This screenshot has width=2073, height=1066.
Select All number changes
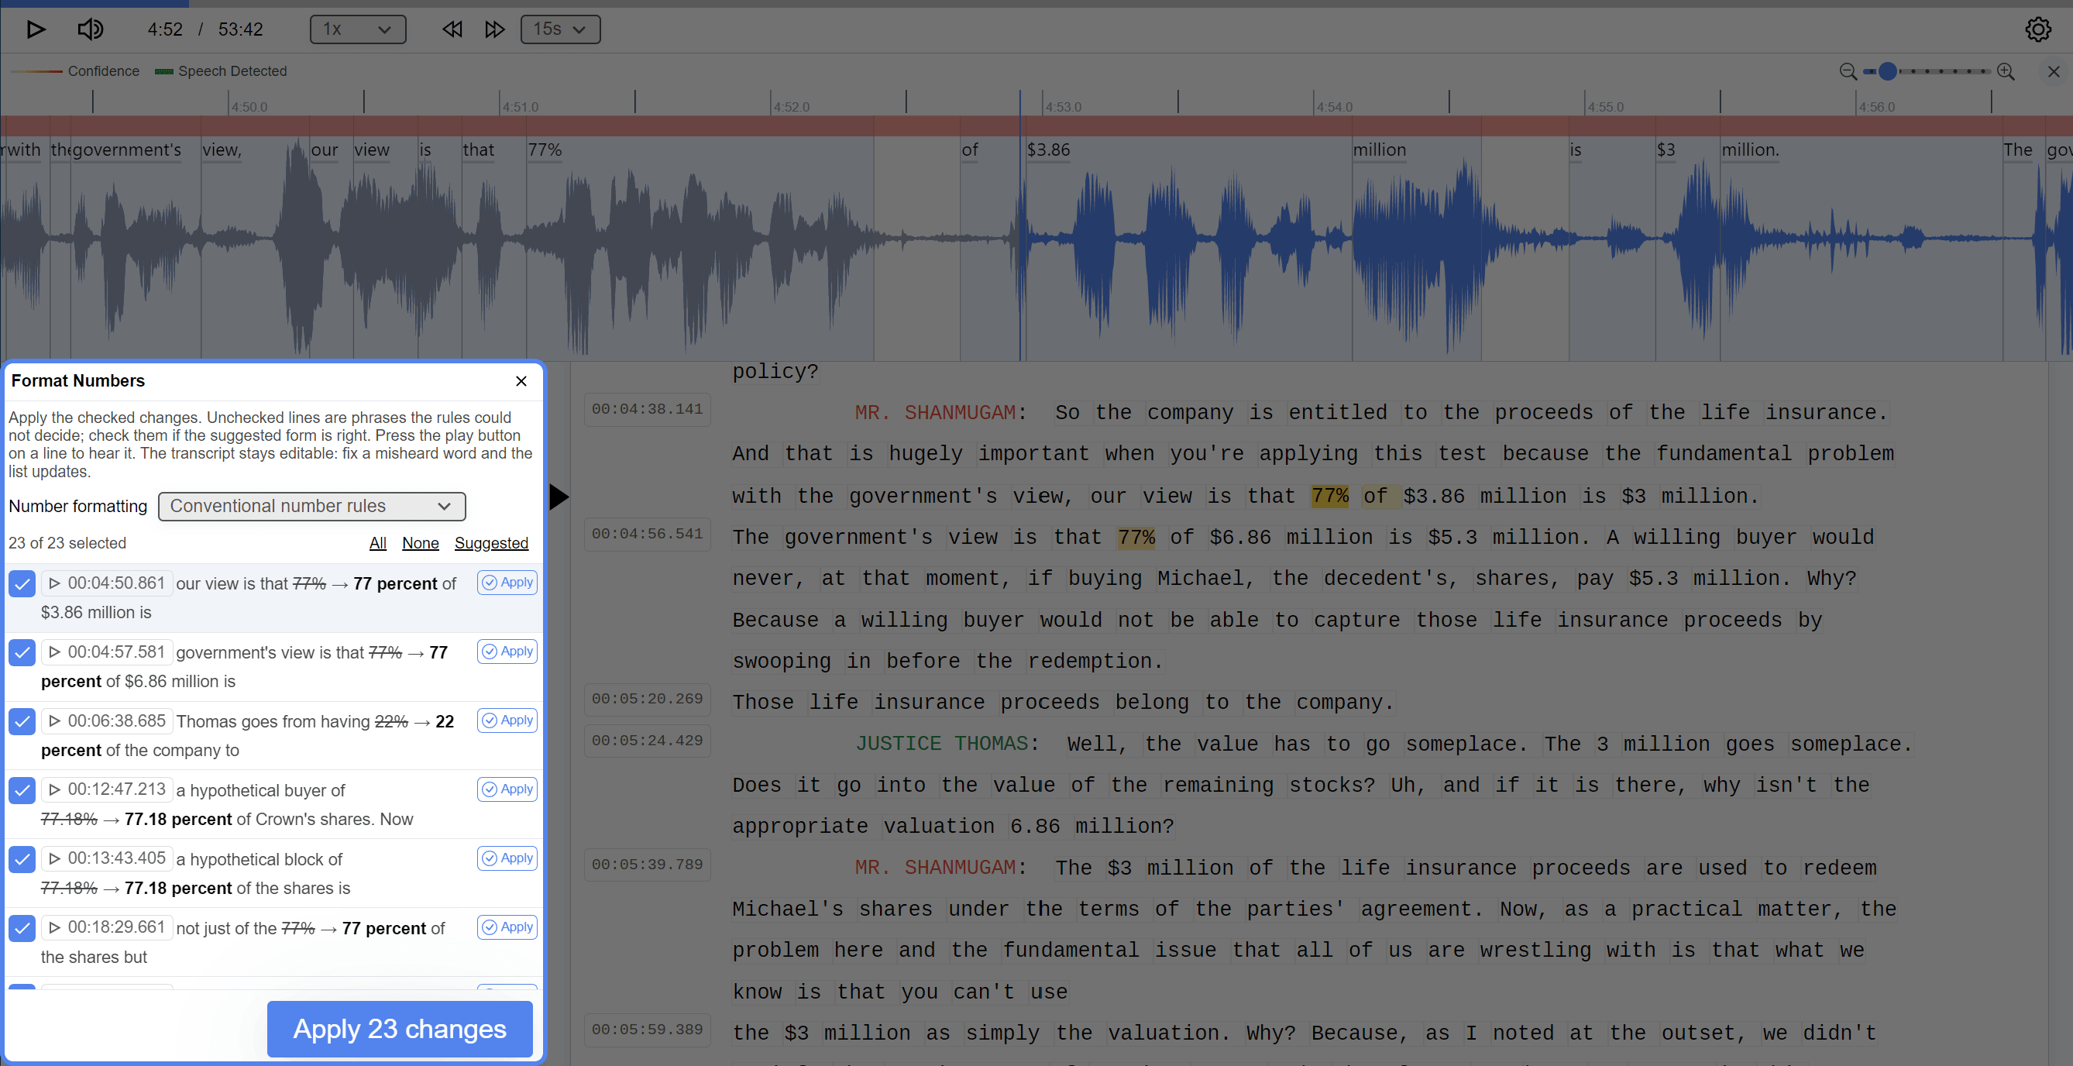tap(377, 543)
